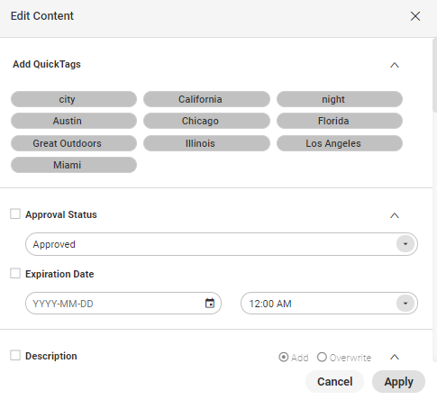The height and width of the screenshot is (400, 437).
Task: Close the Edit Content dialog
Action: click(x=415, y=16)
